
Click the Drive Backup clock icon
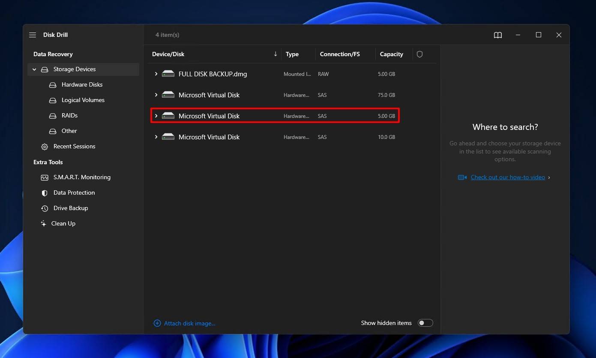coord(45,208)
